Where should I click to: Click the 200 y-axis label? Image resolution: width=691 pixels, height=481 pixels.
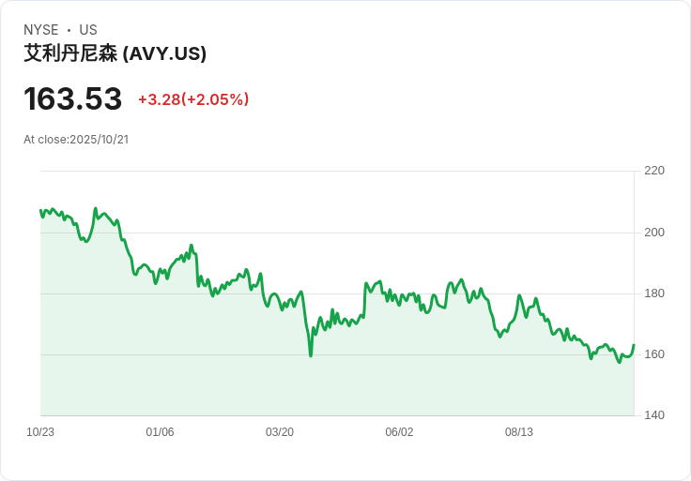pos(653,233)
